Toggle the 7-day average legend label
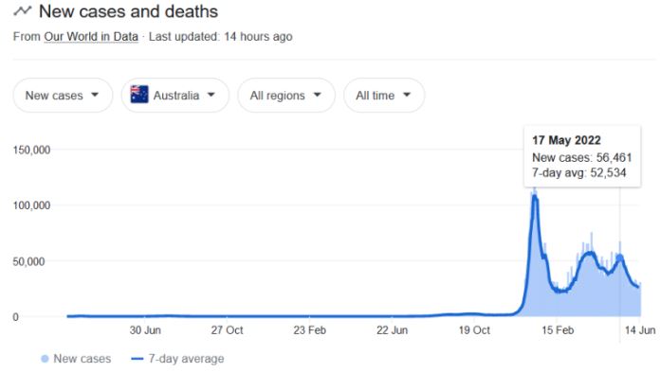The height and width of the screenshot is (373, 660). (x=186, y=359)
